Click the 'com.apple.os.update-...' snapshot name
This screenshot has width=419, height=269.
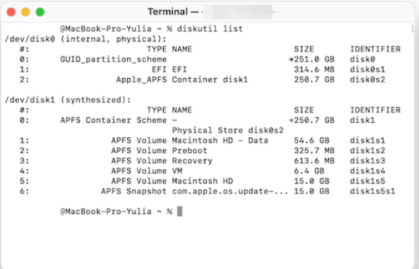click(230, 191)
